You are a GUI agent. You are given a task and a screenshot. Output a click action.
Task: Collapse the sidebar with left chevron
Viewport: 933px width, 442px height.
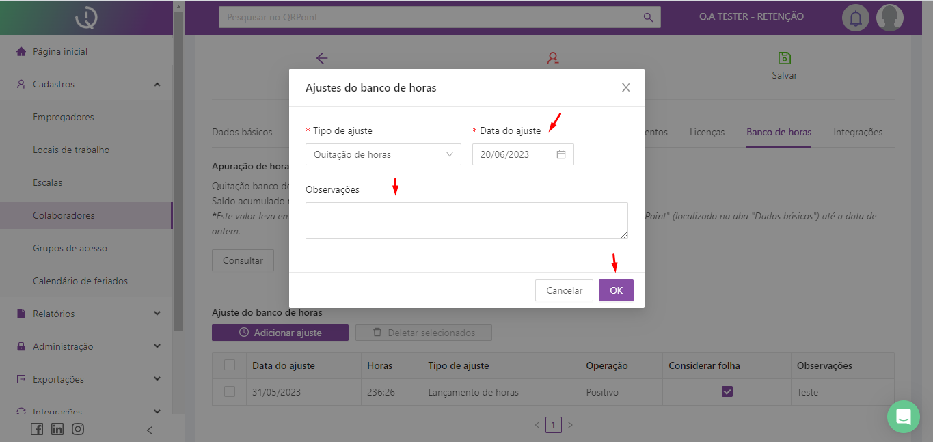tap(150, 430)
